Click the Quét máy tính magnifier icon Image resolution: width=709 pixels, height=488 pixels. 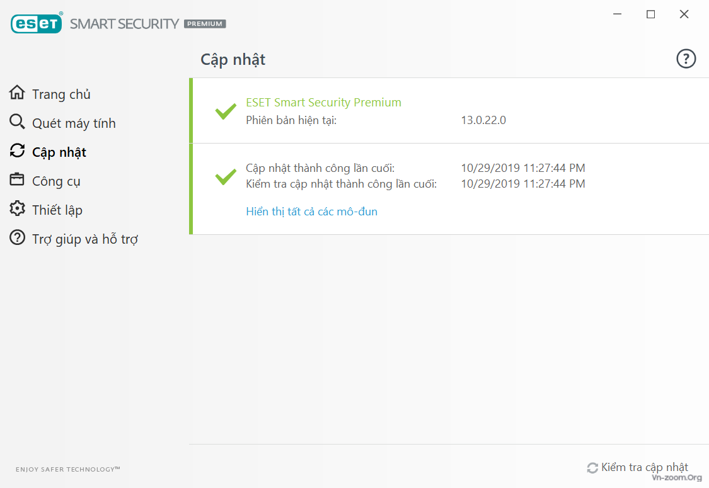17,122
